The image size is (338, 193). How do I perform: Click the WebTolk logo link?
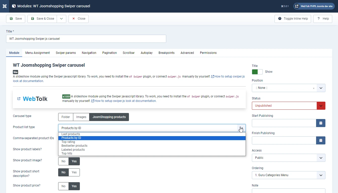point(35,99)
